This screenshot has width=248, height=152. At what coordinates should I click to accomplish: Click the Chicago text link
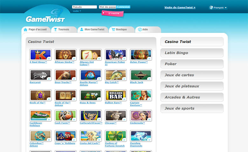coord(111,123)
